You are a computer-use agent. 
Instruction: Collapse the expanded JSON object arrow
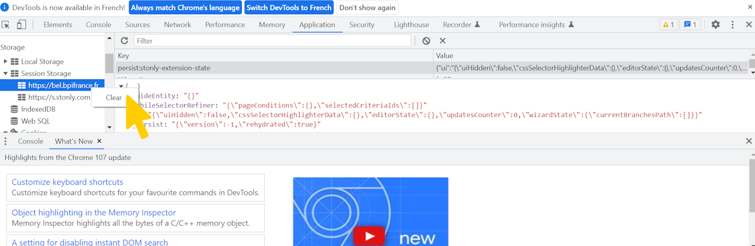[121, 86]
